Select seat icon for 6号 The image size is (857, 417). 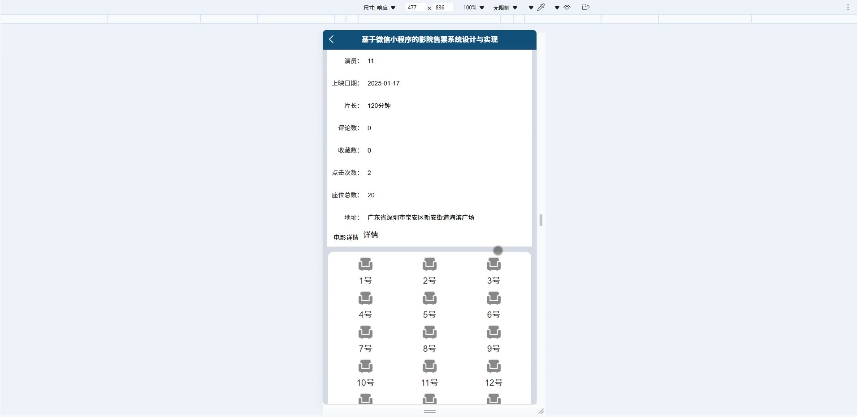coord(493,298)
